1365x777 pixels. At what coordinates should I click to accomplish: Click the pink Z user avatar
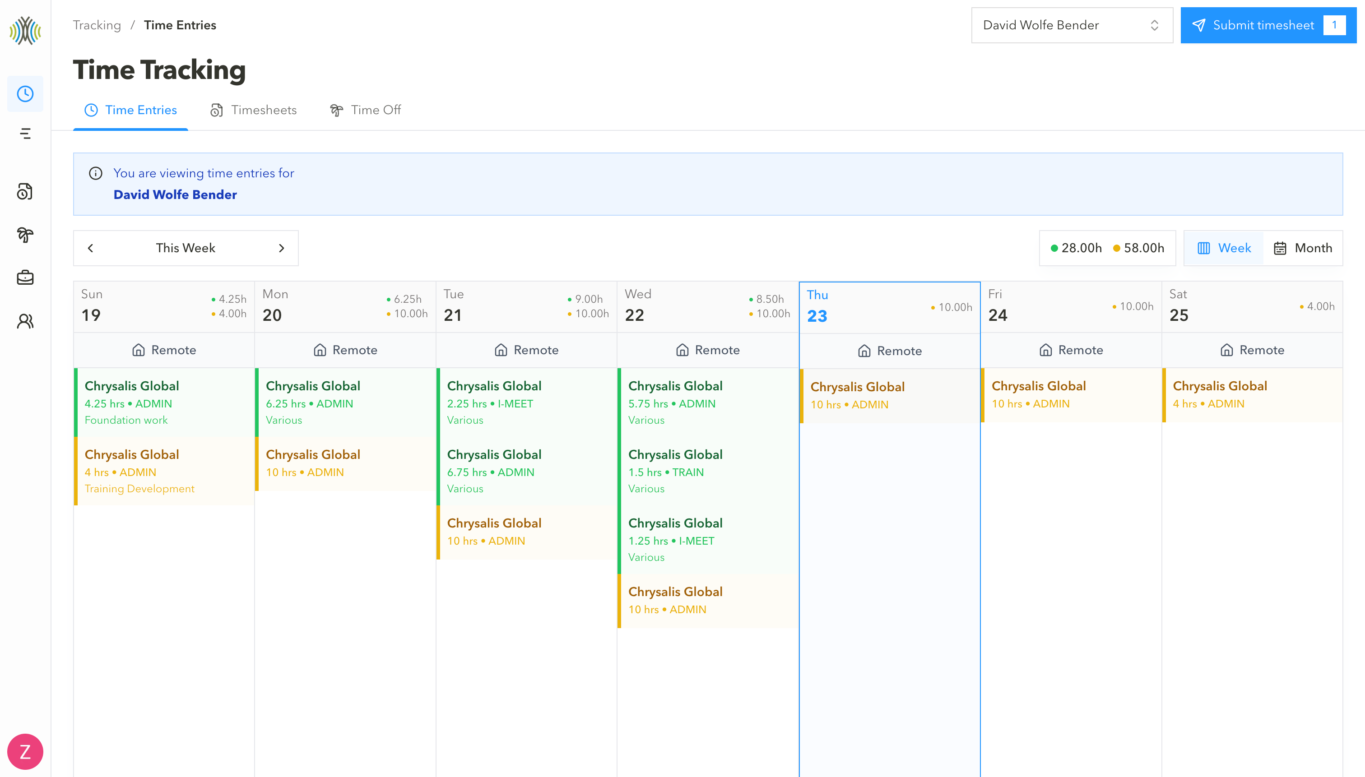[x=25, y=751]
